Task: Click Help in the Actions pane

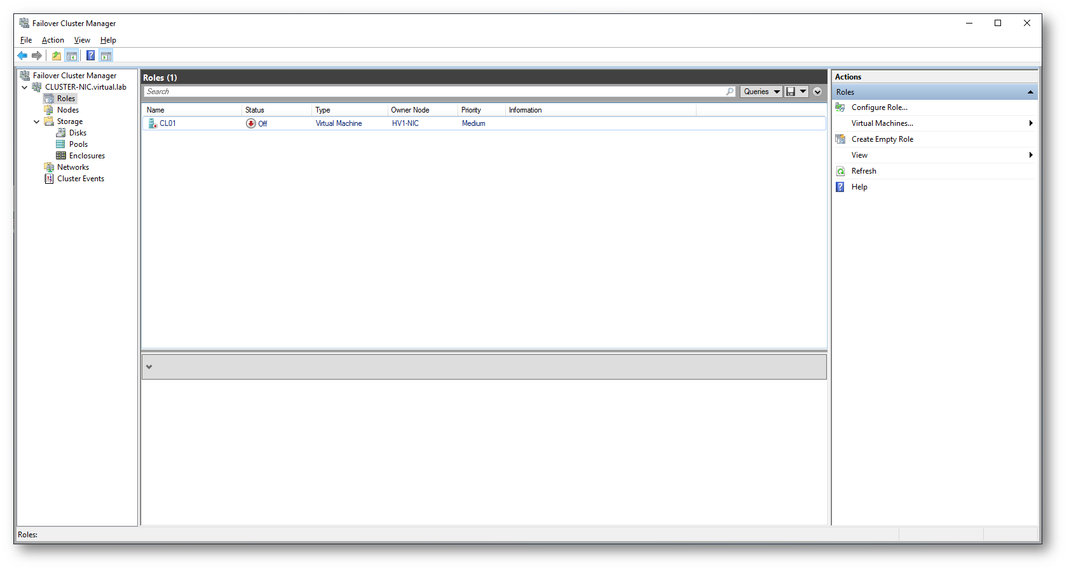Action: (859, 187)
